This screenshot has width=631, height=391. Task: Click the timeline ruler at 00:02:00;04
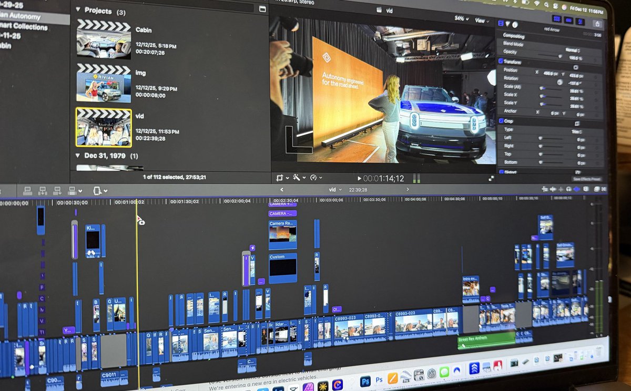(236, 201)
